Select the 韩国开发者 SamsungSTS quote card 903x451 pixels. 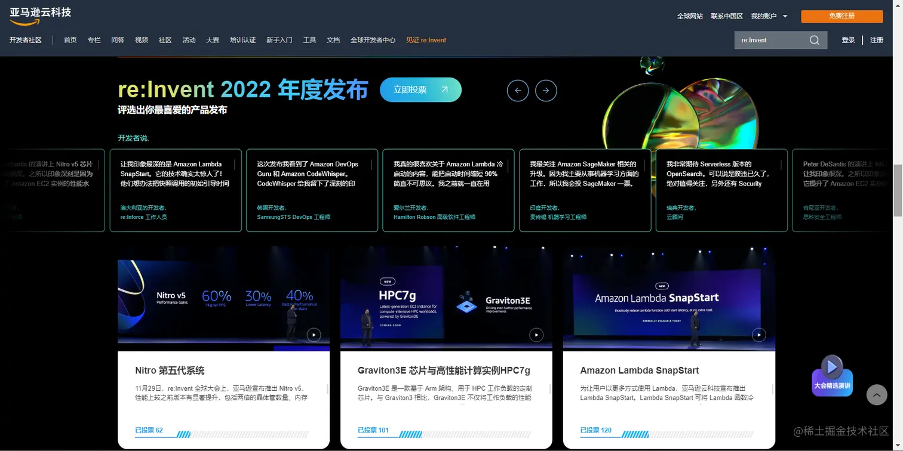click(x=312, y=190)
